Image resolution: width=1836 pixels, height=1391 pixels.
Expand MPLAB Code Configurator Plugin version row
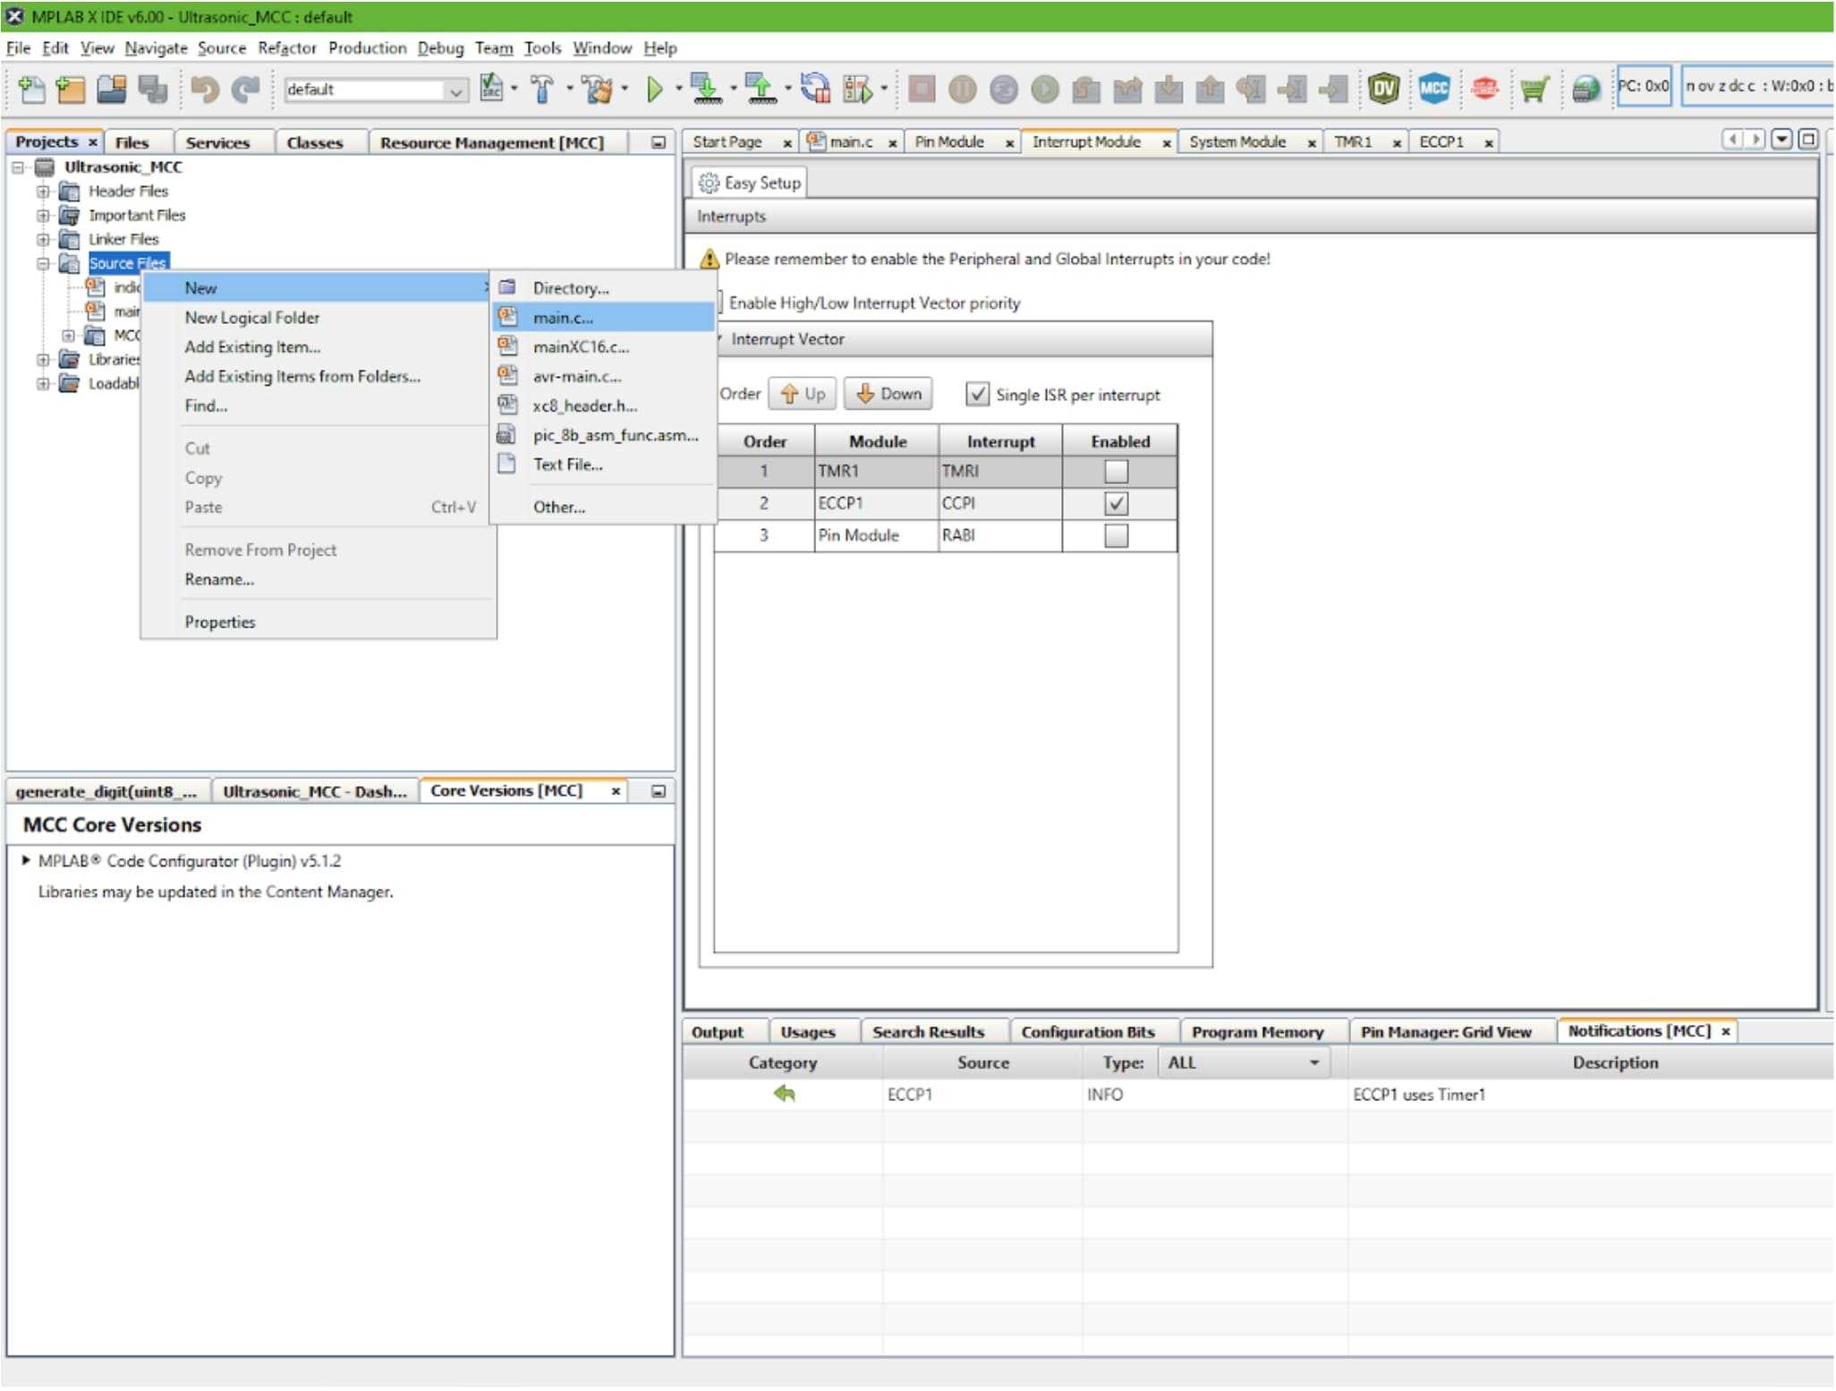pyautogui.click(x=26, y=860)
